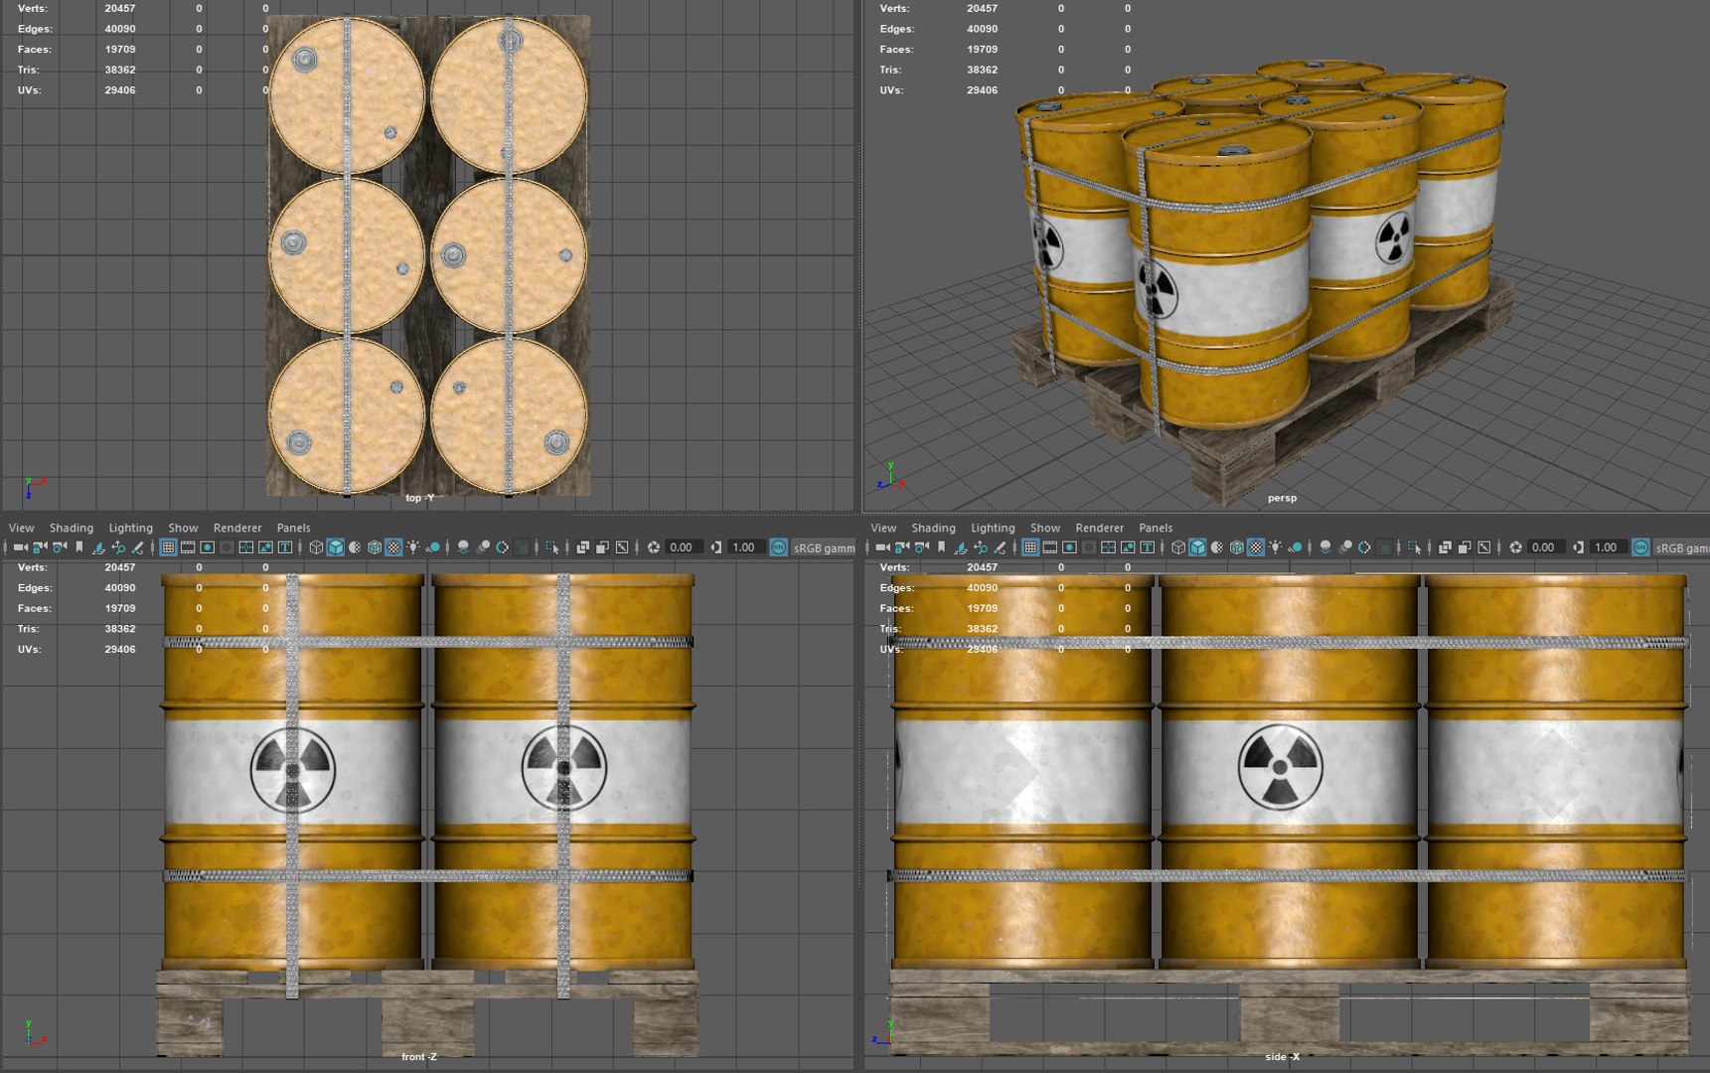Screen dimensions: 1710x1073
Task: Open Shading menu in side view panel
Action: 934,528
